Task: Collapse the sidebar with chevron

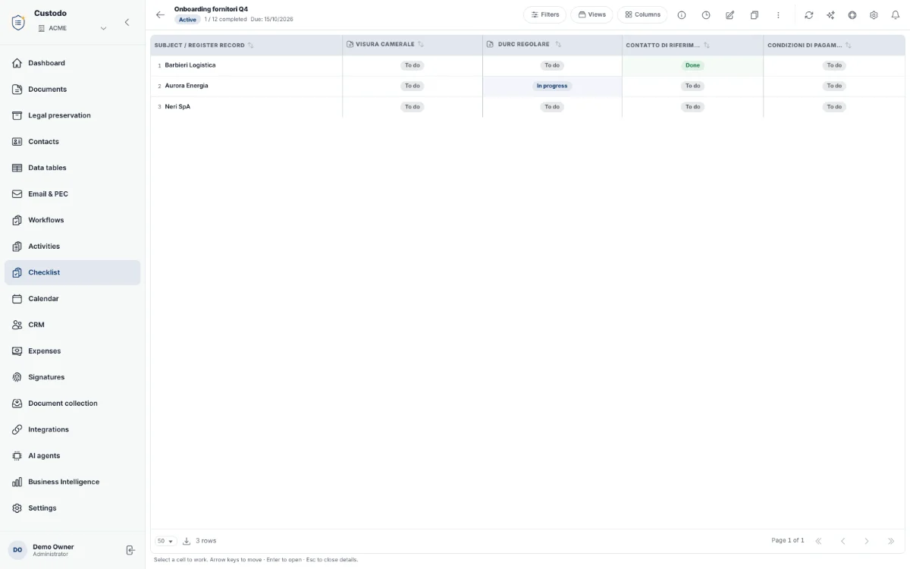Action: point(127,23)
